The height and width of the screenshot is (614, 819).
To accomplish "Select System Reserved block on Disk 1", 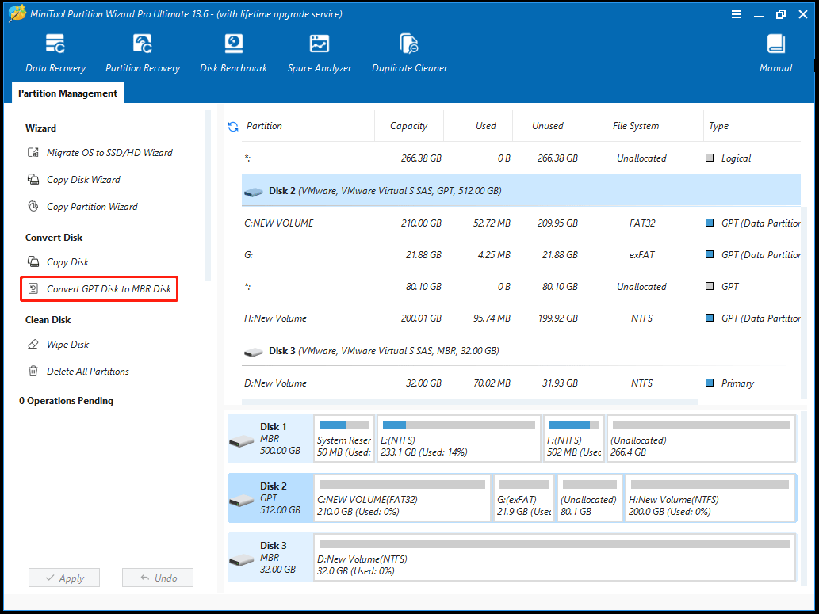I will [344, 439].
